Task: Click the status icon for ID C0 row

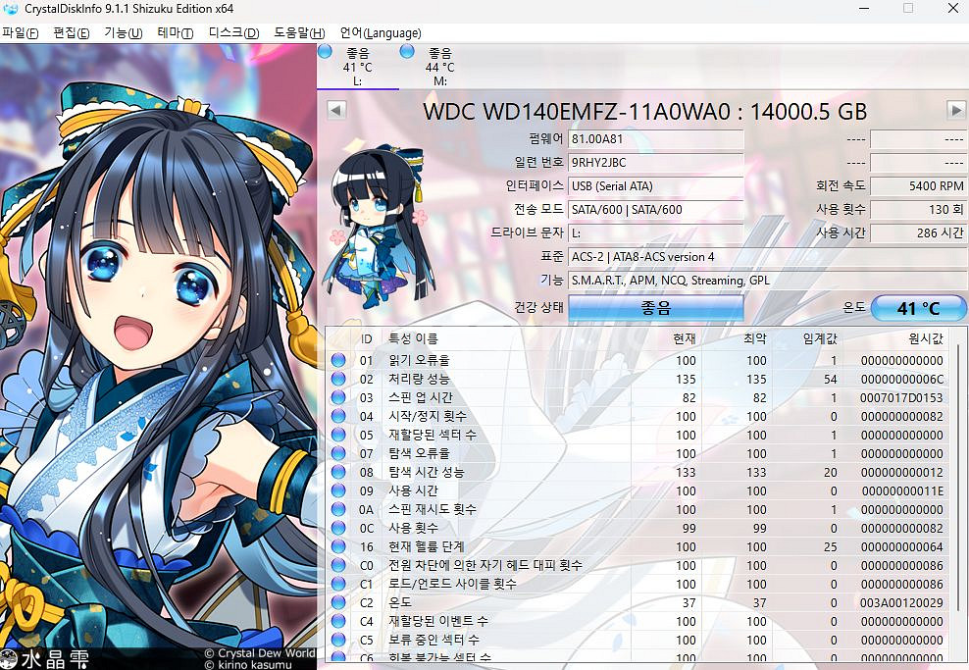Action: tap(338, 565)
